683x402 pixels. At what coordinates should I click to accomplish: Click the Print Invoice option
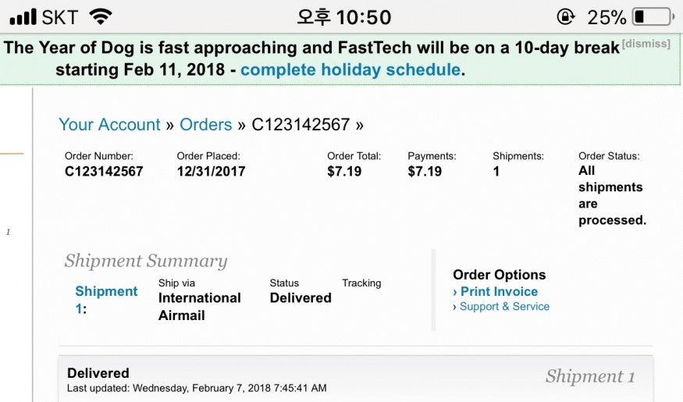coord(499,291)
